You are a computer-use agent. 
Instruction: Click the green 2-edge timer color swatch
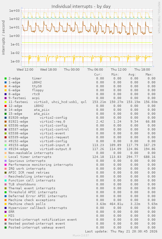[6, 78]
